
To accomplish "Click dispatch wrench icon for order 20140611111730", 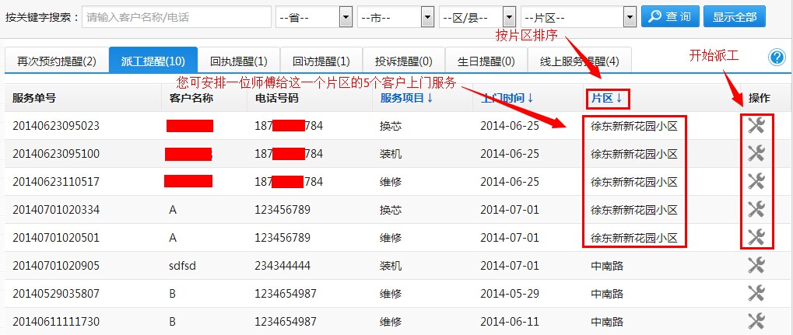I will [756, 321].
